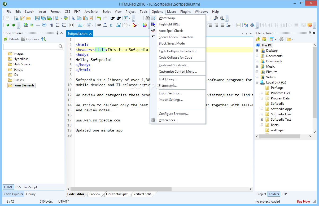Click the font color palette icon
This screenshot has height=206, width=319.
(x=246, y=25)
